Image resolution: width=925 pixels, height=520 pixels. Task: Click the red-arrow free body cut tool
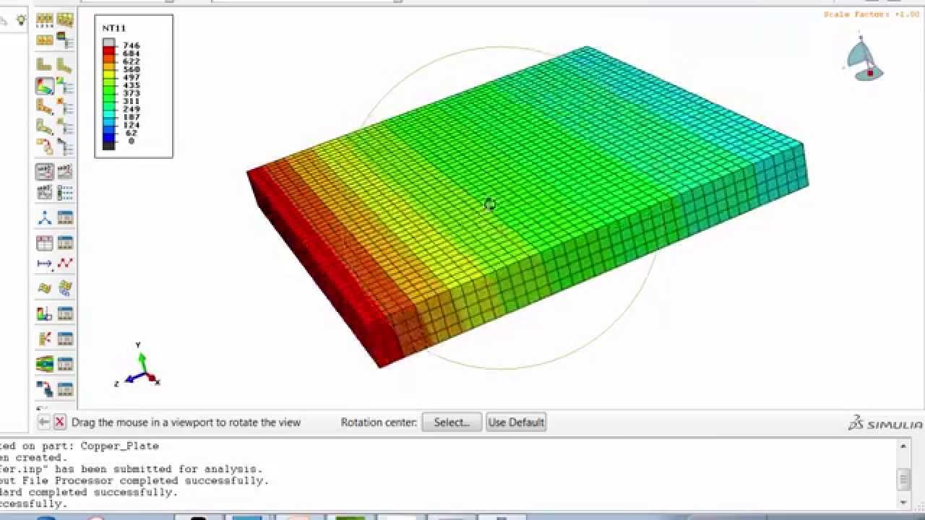[45, 339]
